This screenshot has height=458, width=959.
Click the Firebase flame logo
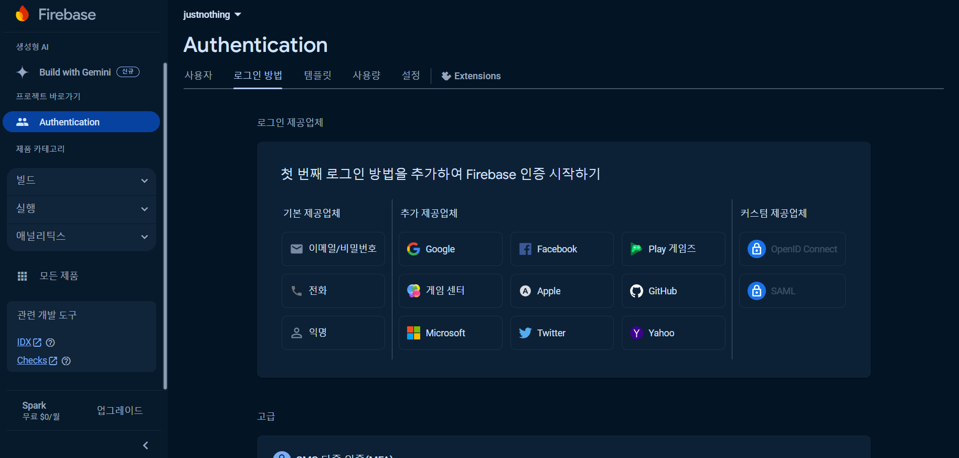tap(22, 14)
